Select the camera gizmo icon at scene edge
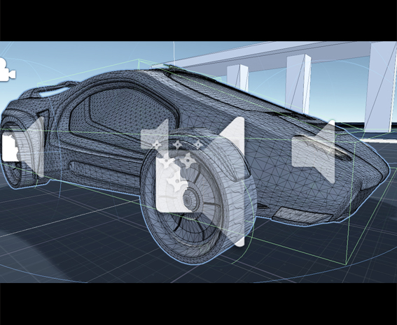The image size is (397, 325). (x=7, y=70)
